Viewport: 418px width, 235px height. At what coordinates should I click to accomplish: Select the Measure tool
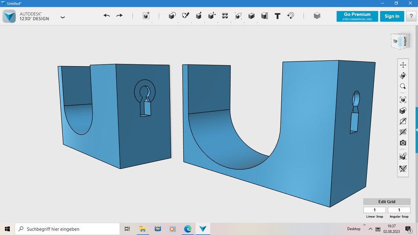tap(265, 16)
